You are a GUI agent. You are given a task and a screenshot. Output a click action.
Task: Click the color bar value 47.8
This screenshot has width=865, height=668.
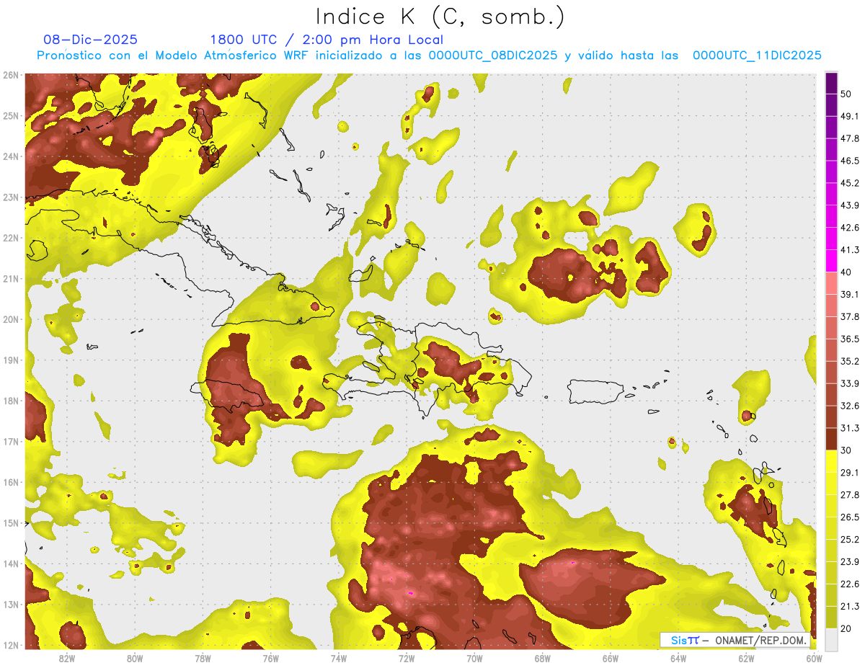pos(849,138)
